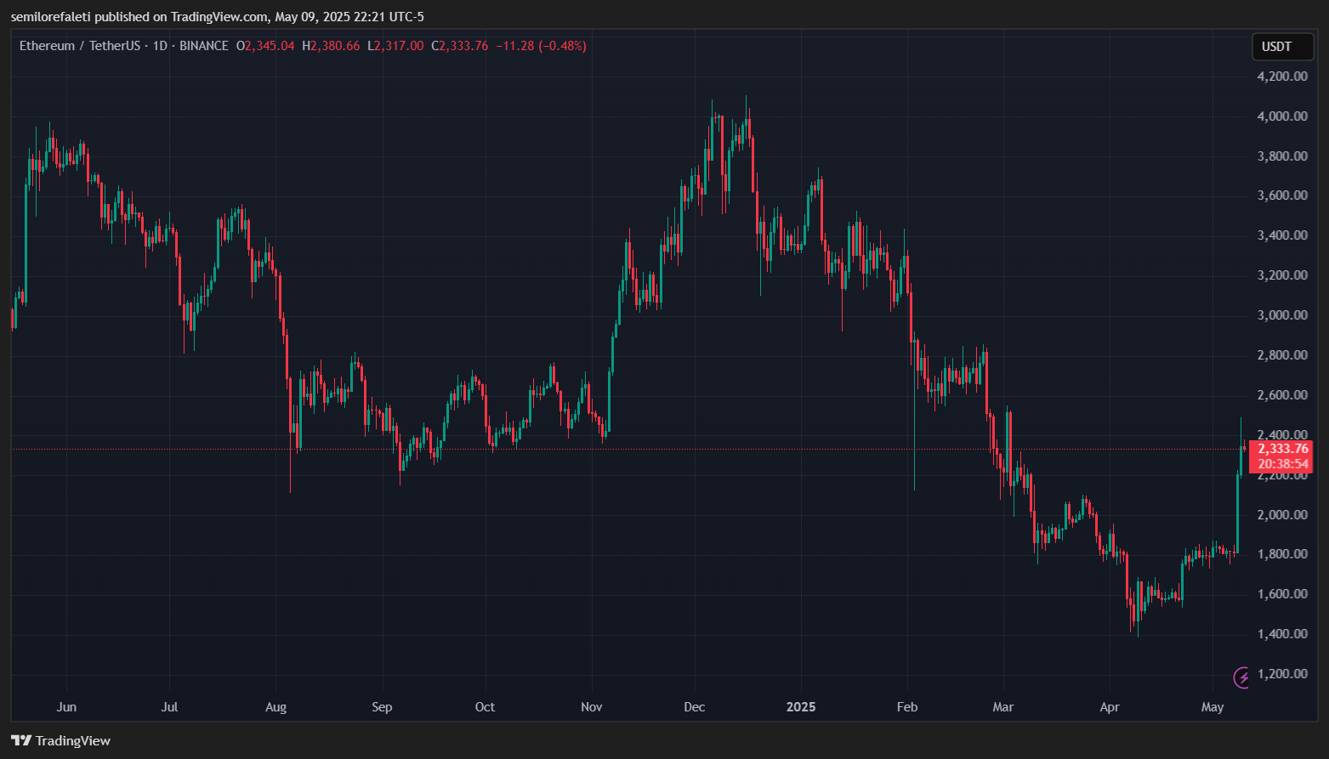
Task: Click the 1,200.00 price axis label
Action: 1282,674
